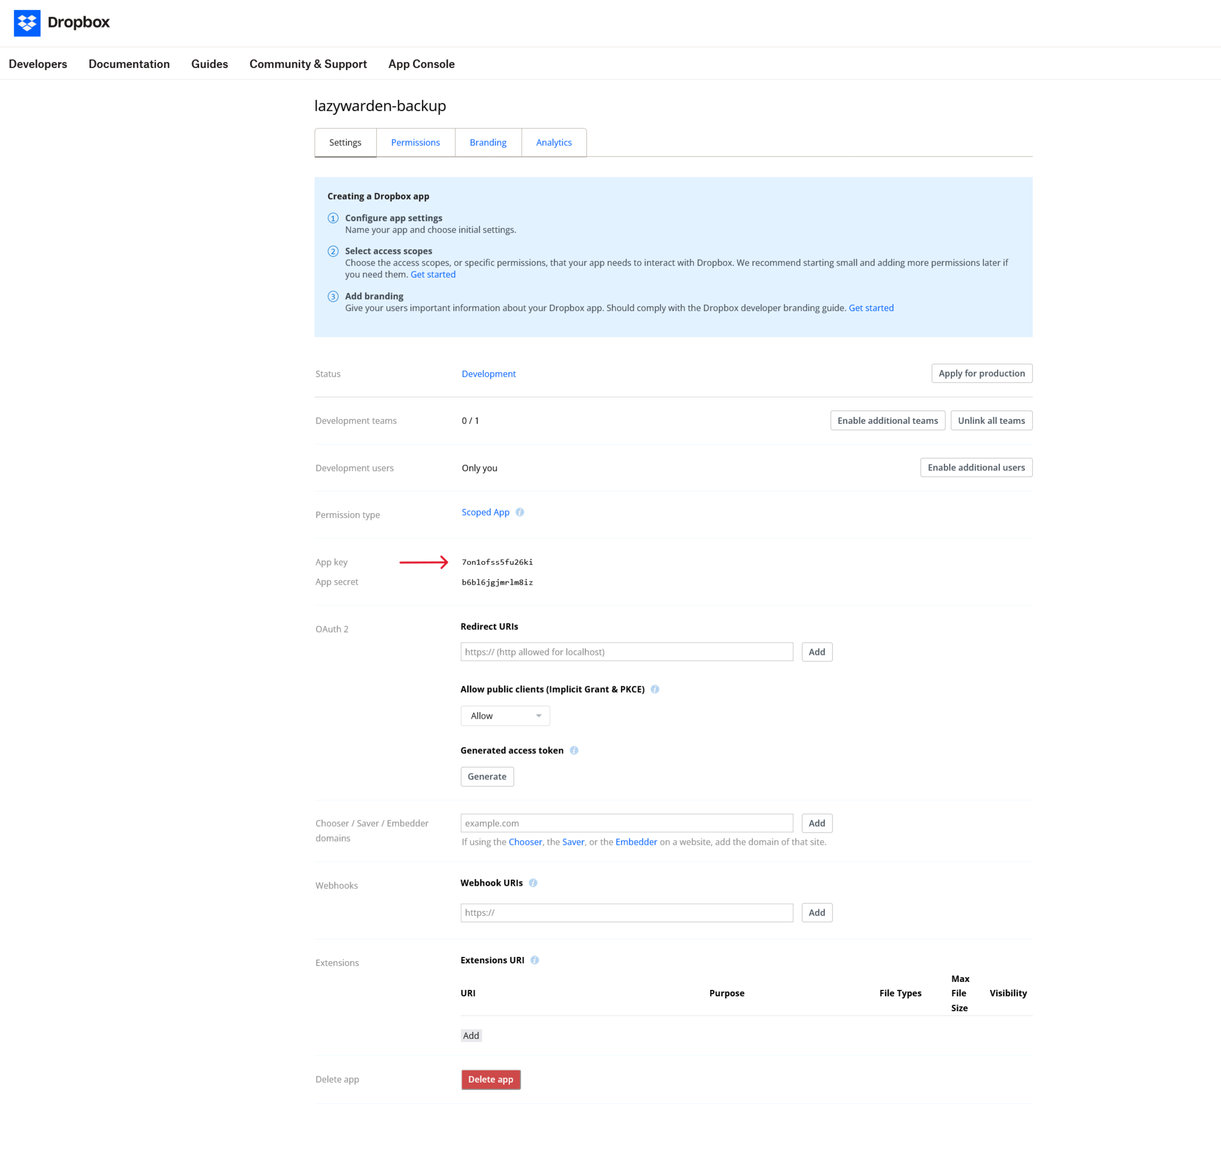
Task: Open Documentation menu item
Action: click(129, 64)
